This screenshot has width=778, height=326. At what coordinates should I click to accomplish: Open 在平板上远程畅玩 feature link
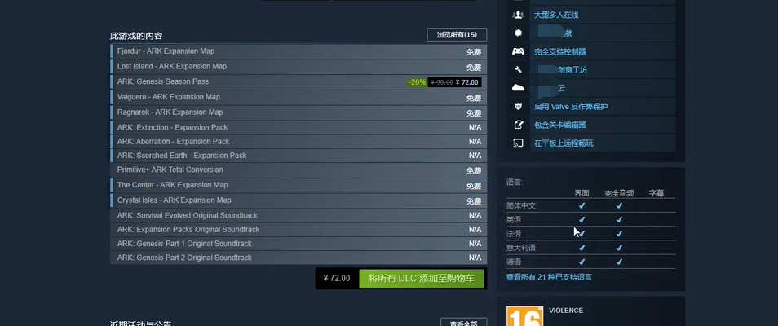(564, 143)
